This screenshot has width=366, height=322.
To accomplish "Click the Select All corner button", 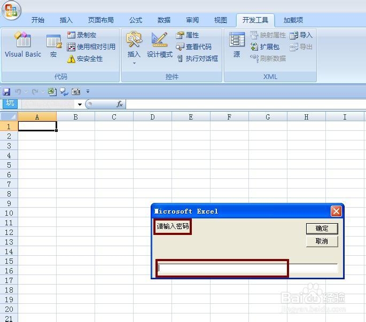I will click(9, 116).
